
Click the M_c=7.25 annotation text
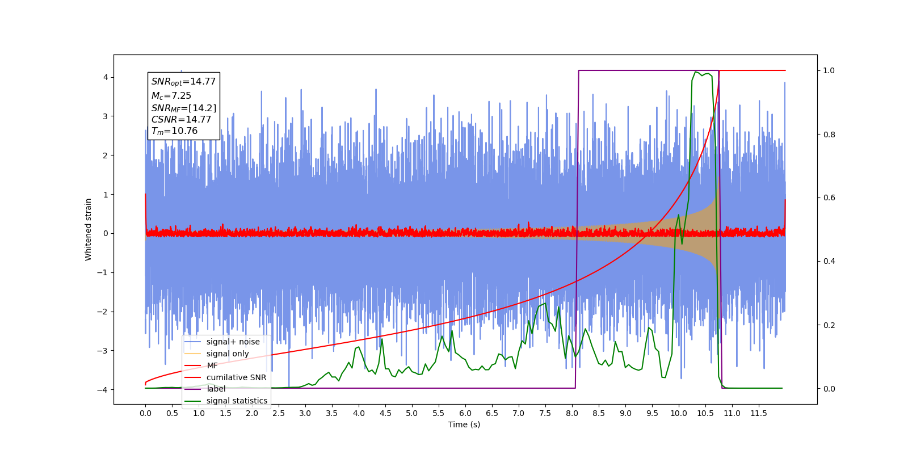click(x=171, y=95)
